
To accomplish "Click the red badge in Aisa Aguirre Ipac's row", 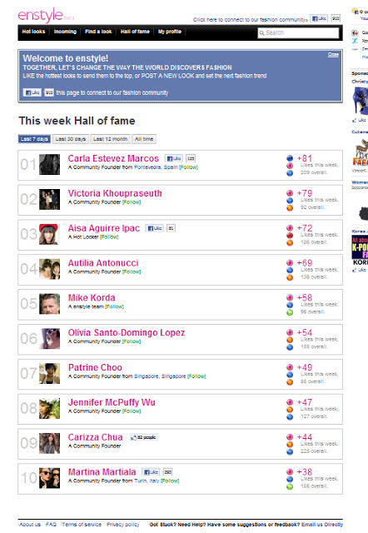I will pos(290,235).
